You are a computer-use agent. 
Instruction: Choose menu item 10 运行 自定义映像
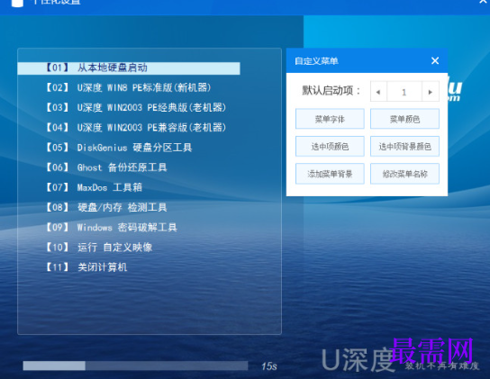(99, 248)
